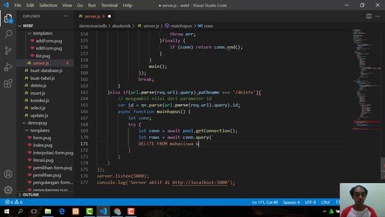Open the Source Control view
The height and width of the screenshot is (217, 385).
coord(8,51)
